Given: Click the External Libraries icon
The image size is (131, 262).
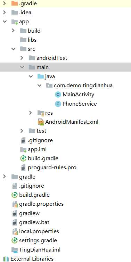Looking at the screenshot, I should (6, 259).
